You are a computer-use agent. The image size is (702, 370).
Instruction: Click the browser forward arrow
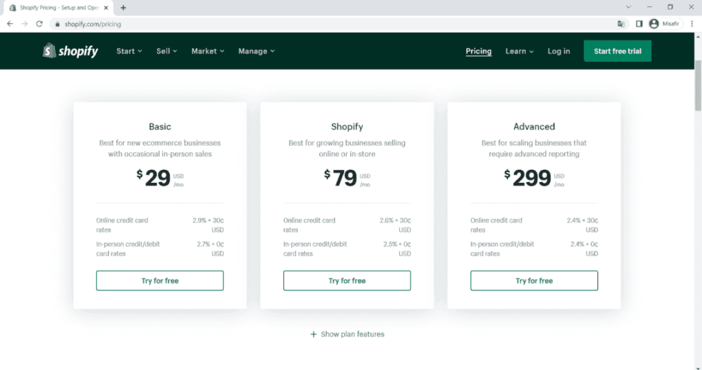click(x=25, y=24)
